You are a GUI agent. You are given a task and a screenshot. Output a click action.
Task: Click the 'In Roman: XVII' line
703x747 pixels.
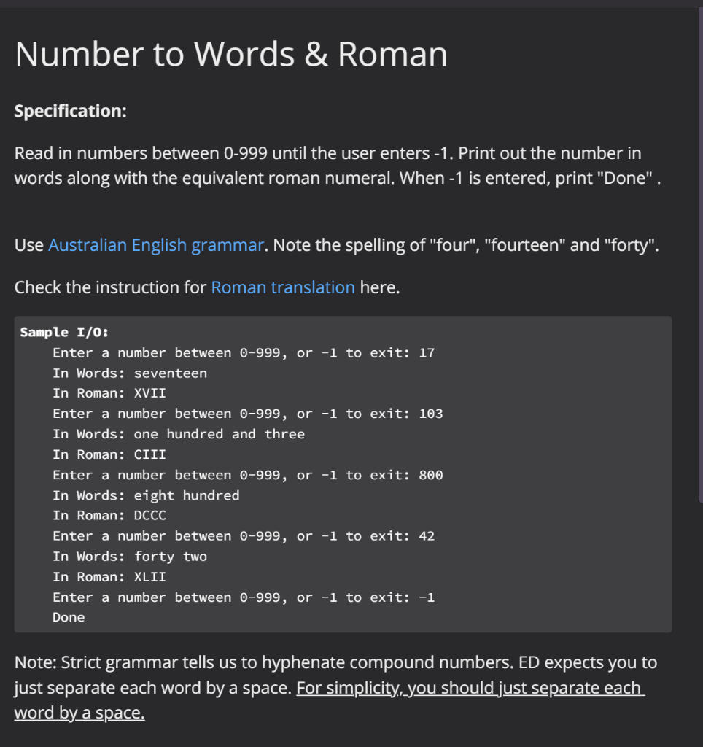pyautogui.click(x=109, y=393)
